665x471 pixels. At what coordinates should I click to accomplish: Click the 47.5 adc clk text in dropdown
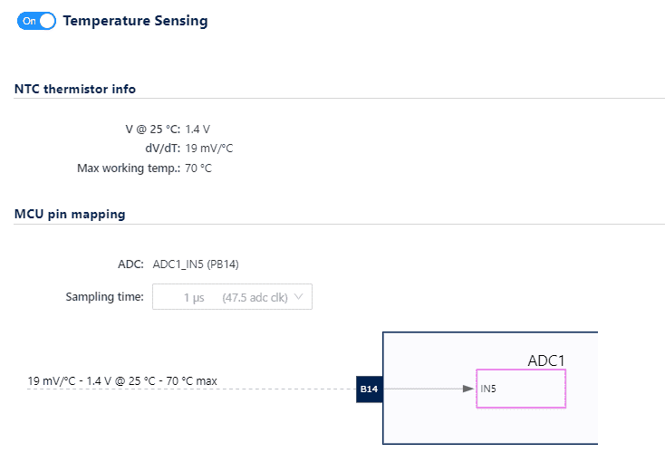(x=255, y=297)
